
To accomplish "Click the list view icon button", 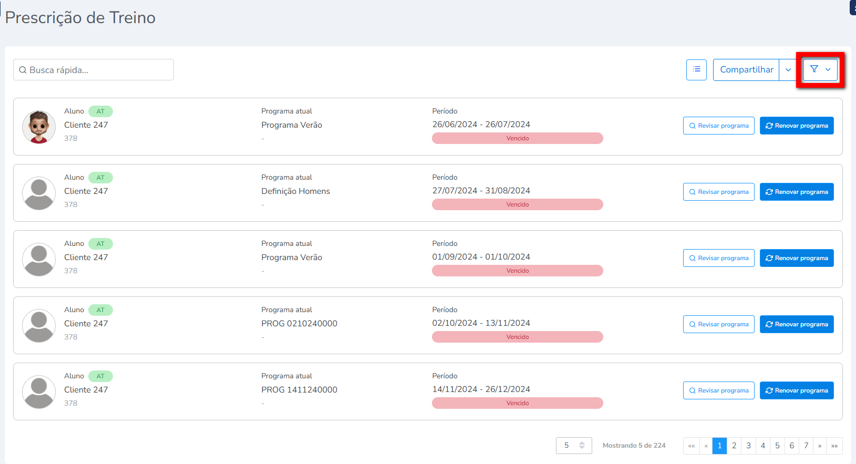I will [x=696, y=69].
